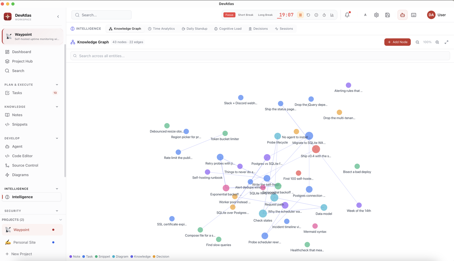Screen dimensions: 454x261
Task: Switch to Decisions tab
Action: [x=258, y=29]
